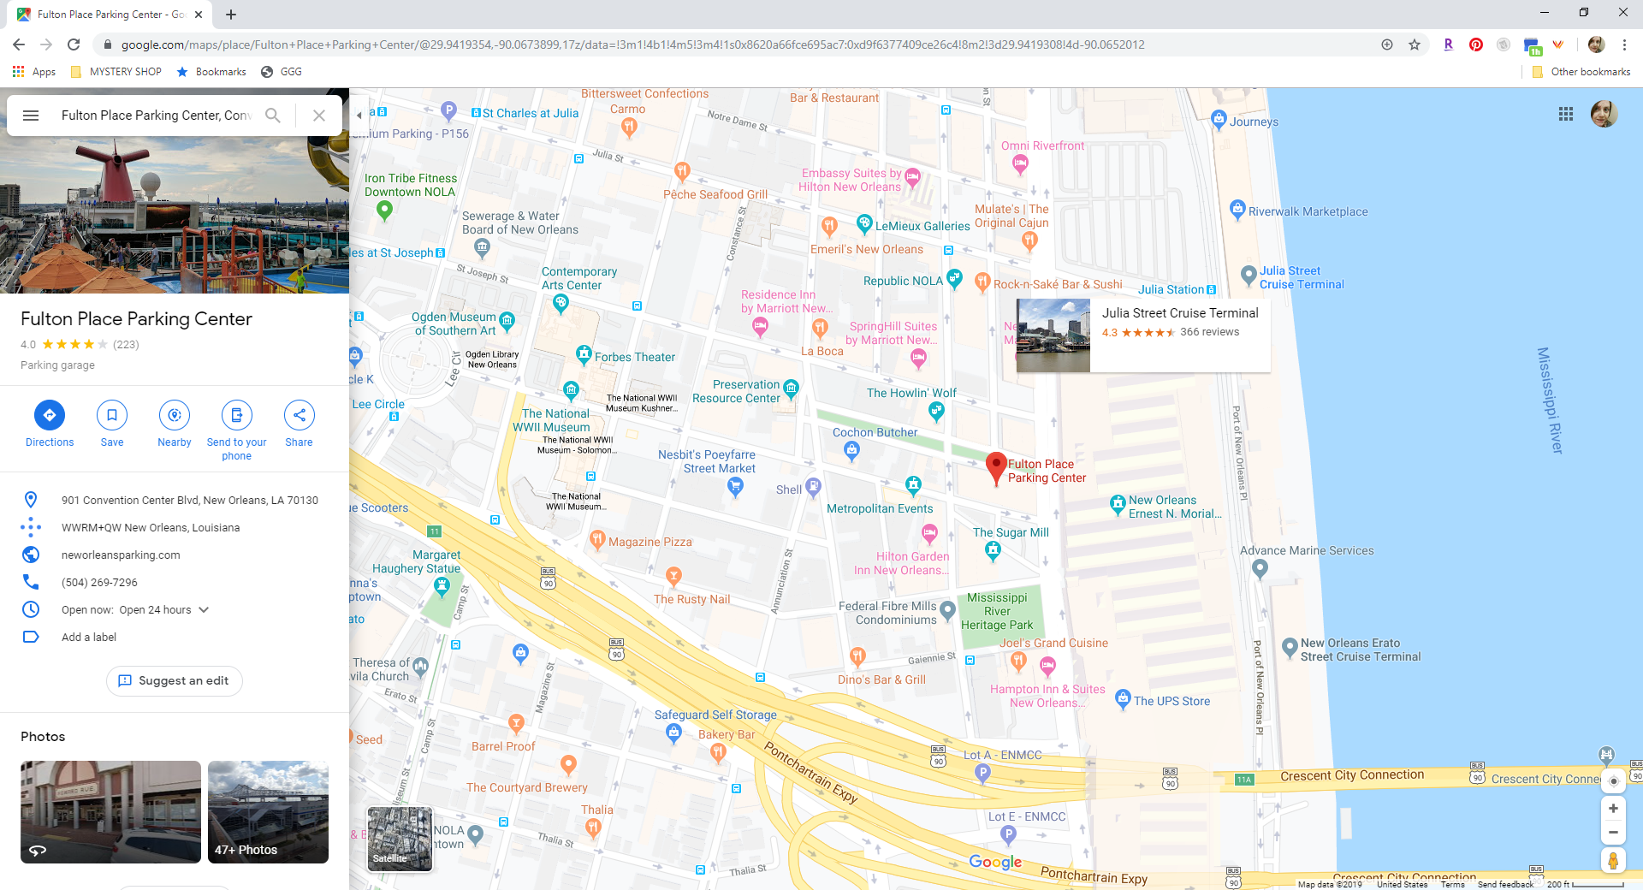The height and width of the screenshot is (890, 1643).
Task: Open the Google apps grid
Action: tap(1566, 114)
